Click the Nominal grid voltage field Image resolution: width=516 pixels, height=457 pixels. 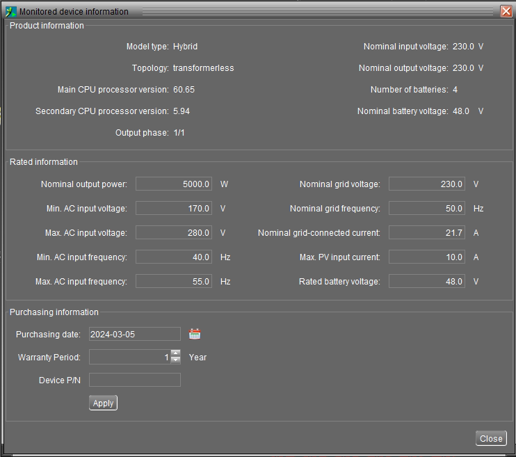click(426, 184)
